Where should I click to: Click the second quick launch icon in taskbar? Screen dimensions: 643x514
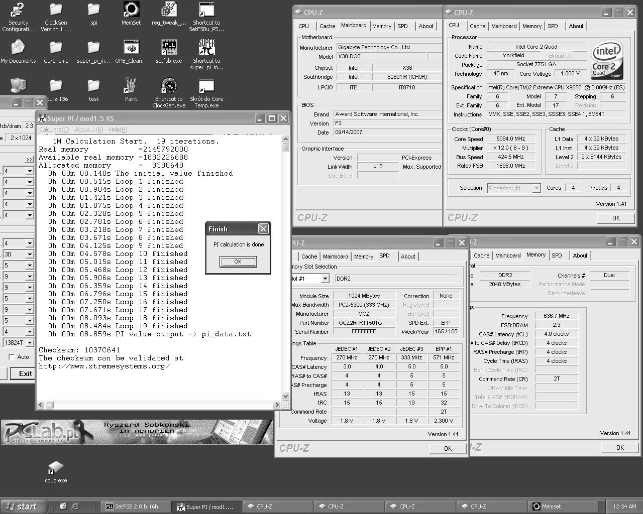(x=75, y=506)
